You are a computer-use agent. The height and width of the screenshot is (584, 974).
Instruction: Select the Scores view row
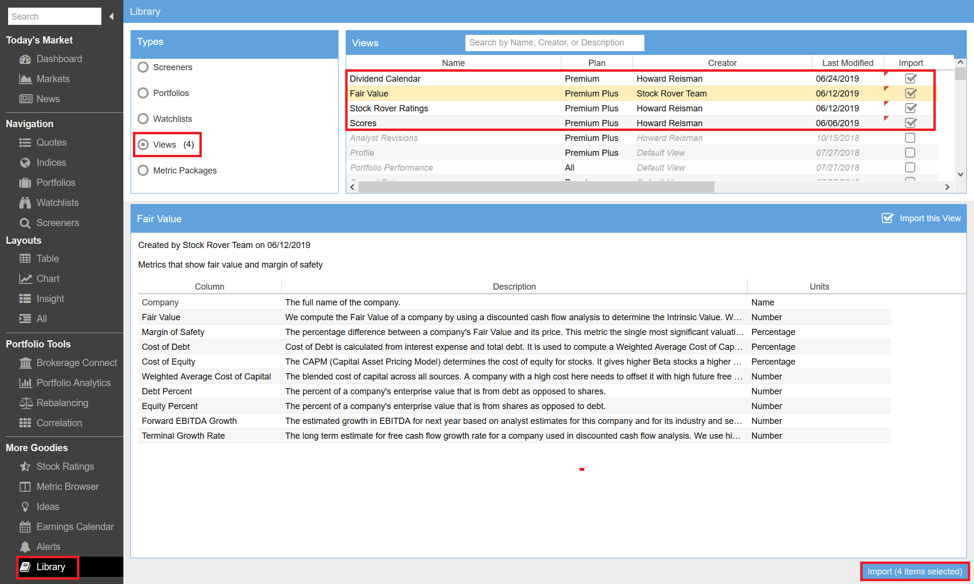click(x=642, y=123)
